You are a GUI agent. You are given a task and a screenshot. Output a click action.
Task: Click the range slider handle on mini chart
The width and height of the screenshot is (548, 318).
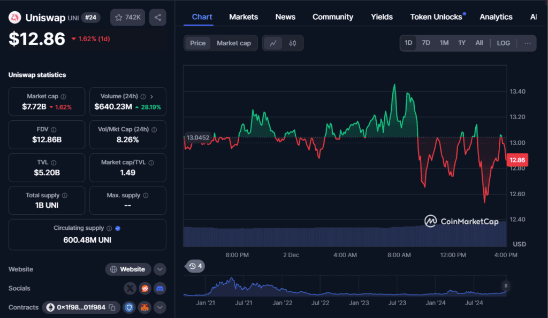tap(506, 286)
